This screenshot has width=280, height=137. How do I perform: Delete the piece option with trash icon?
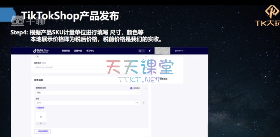point(144,103)
